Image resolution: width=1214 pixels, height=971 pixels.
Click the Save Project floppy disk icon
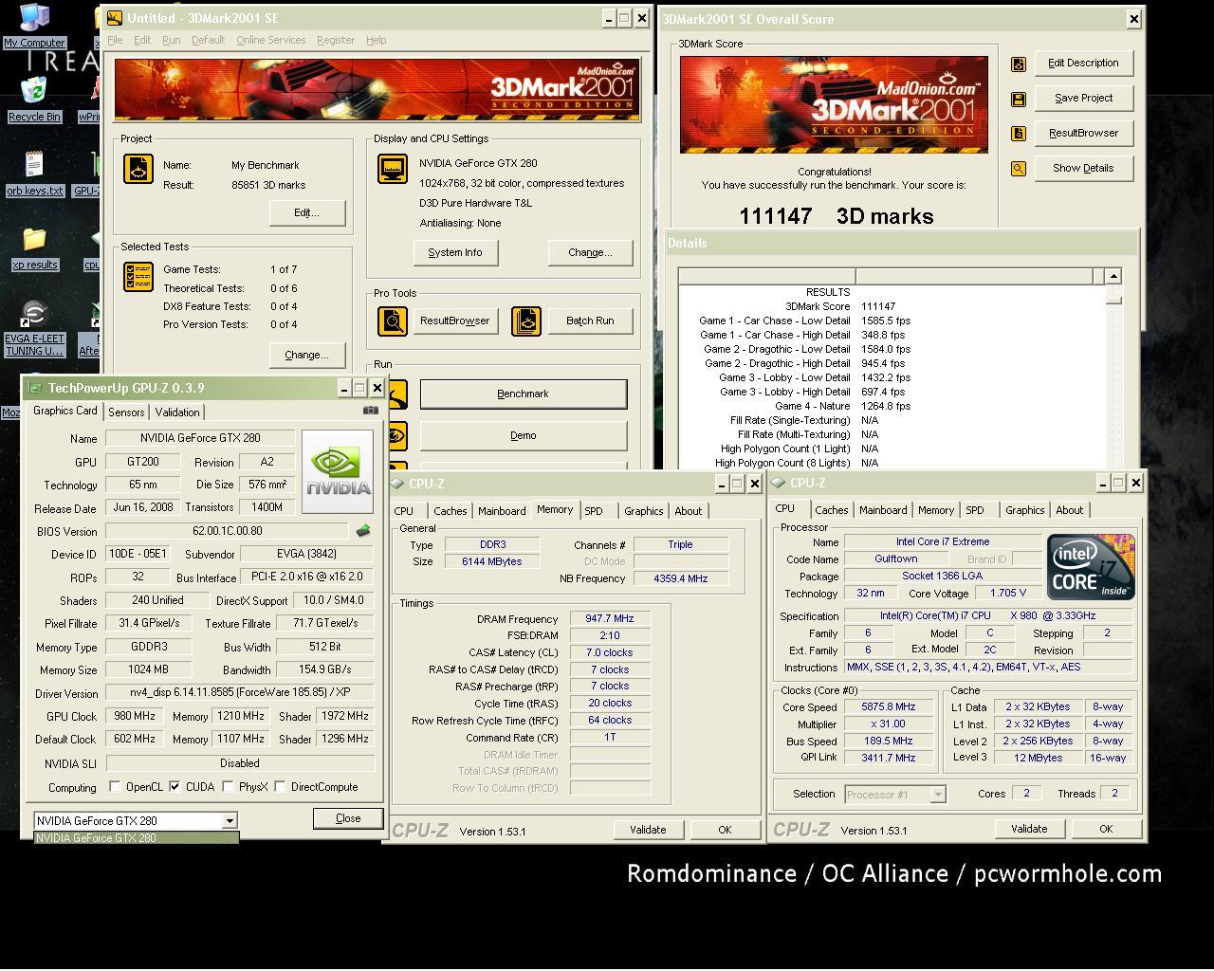[x=1019, y=99]
